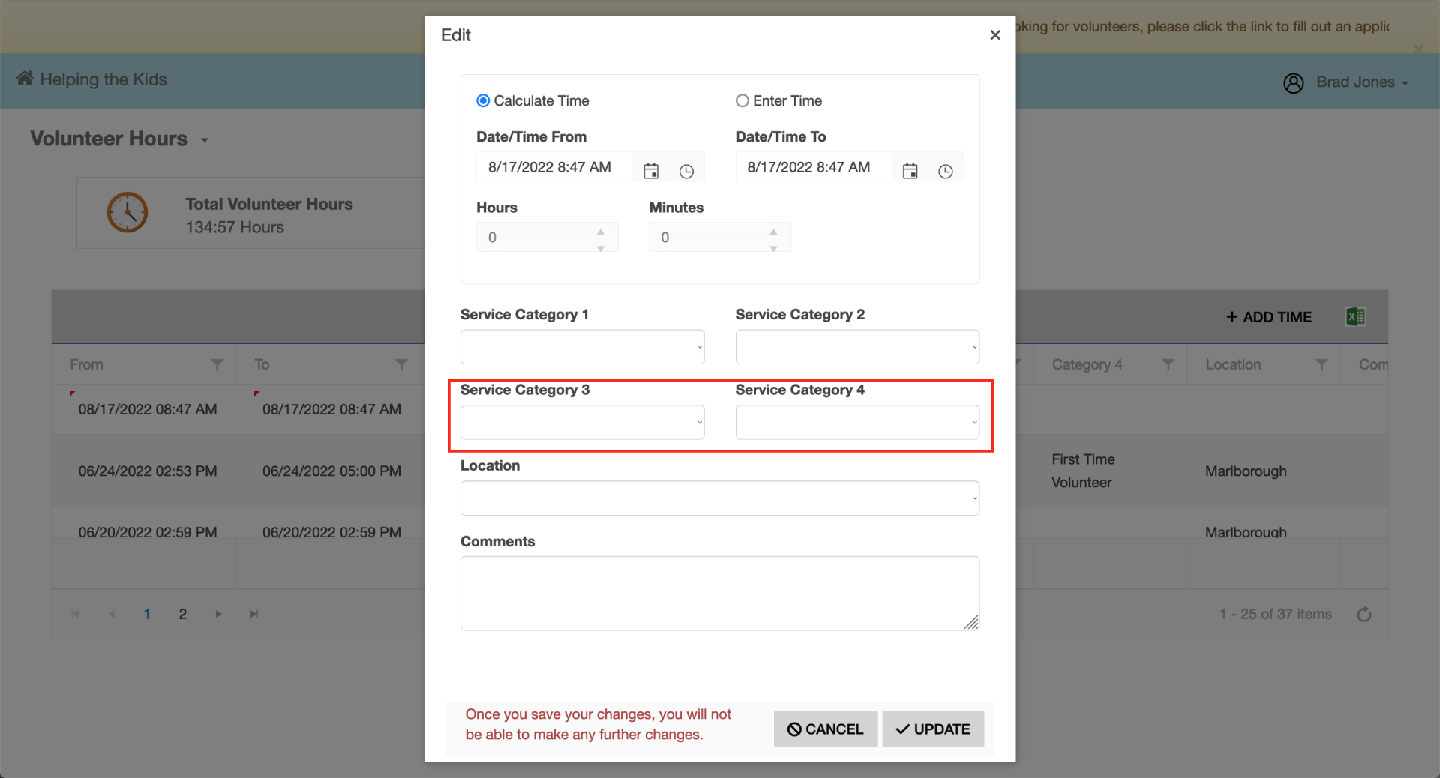Filter the From column using funnel icon

[217, 364]
